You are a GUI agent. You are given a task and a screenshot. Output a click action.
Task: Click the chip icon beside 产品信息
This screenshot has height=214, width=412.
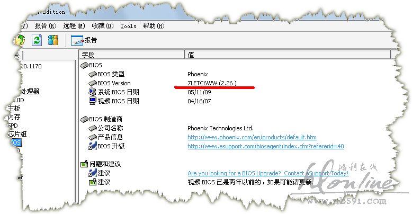[x=93, y=137]
